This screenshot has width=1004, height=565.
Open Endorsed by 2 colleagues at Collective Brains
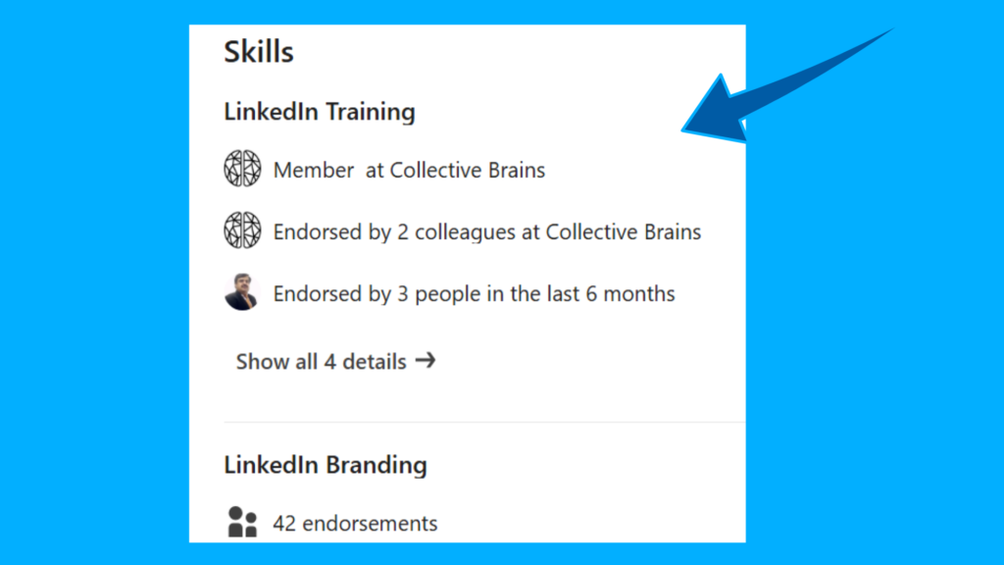click(486, 231)
